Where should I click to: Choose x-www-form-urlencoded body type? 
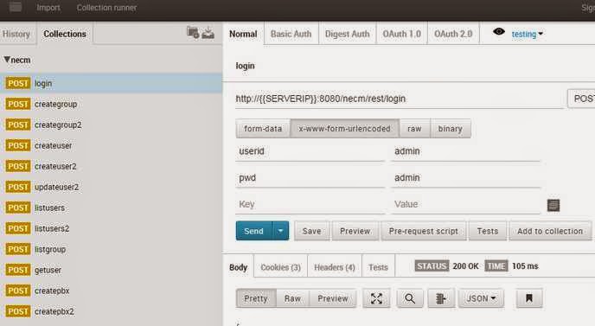(x=344, y=129)
